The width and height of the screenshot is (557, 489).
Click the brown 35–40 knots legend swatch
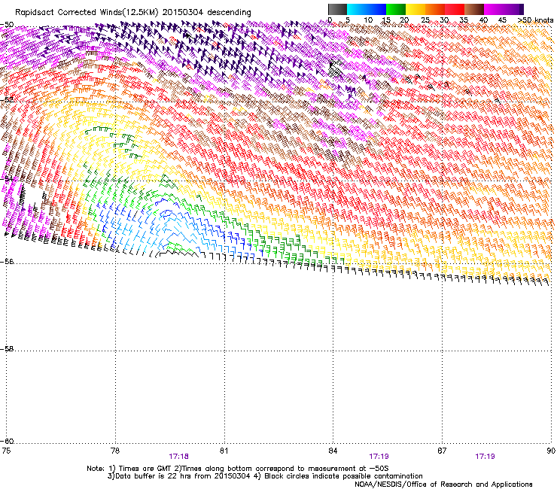coord(474,9)
